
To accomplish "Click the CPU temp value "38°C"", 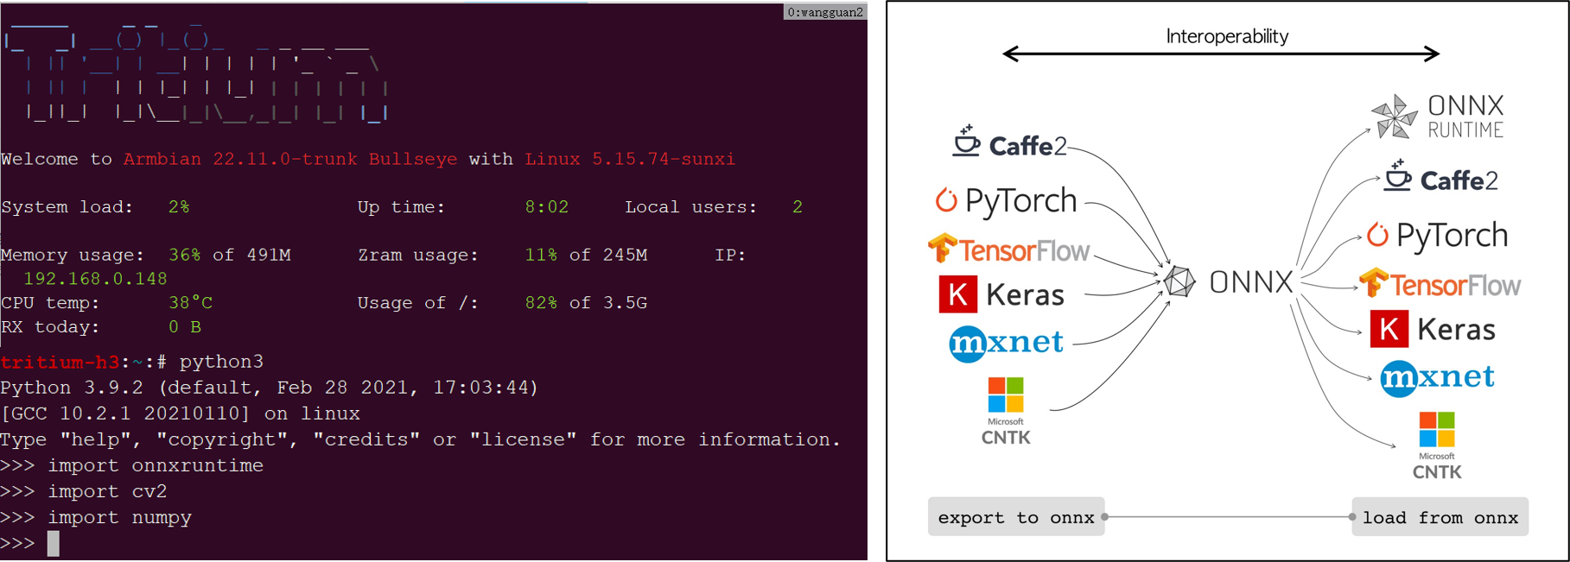I will coord(190,302).
